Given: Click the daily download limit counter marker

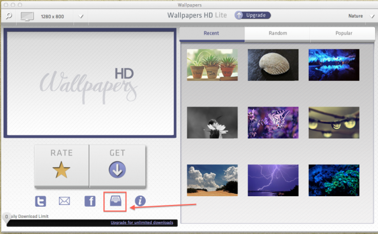Looking at the screenshot, I should coord(6,217).
